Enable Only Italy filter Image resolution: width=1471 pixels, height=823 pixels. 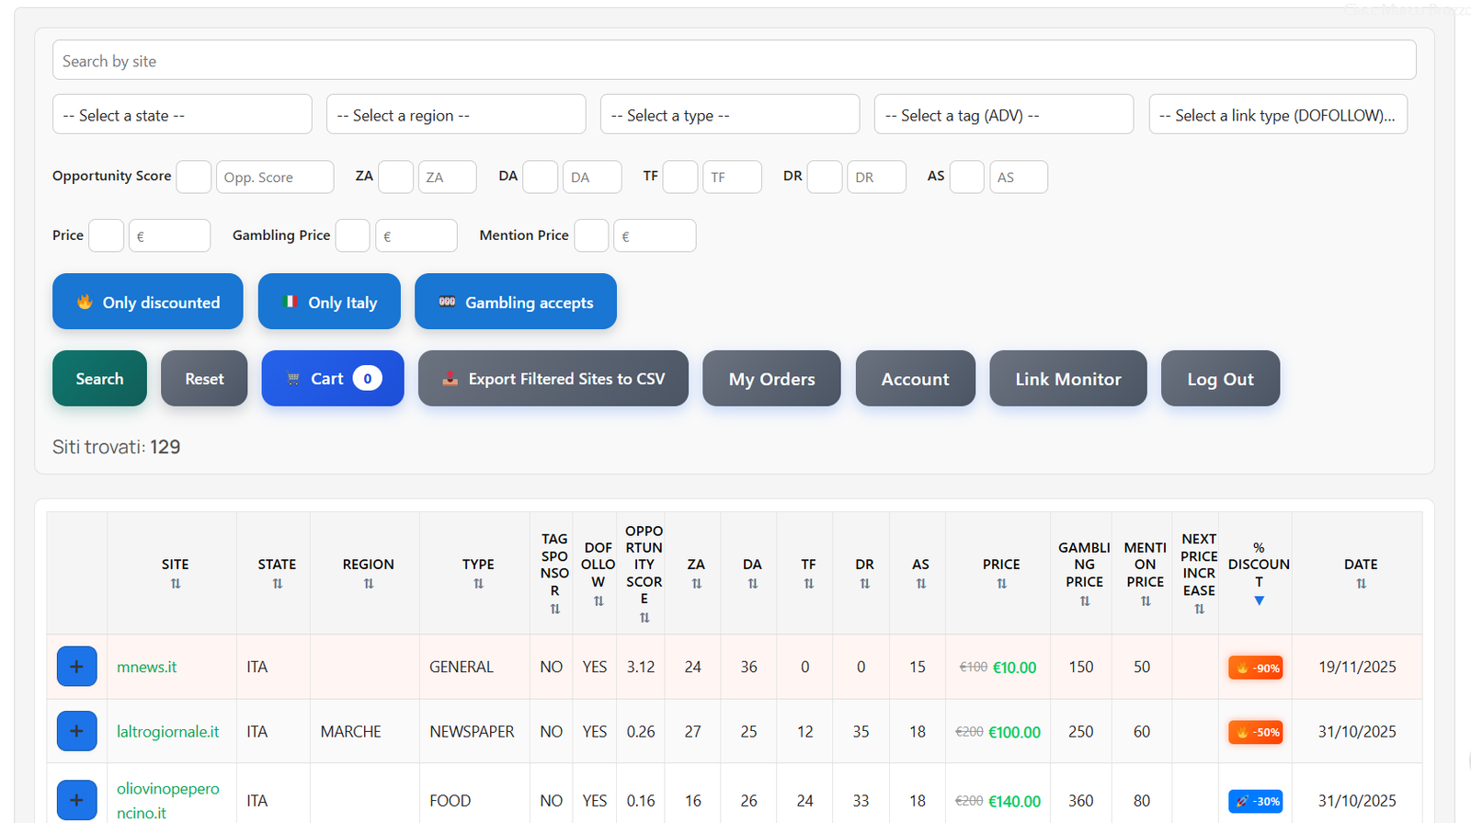[x=329, y=302]
